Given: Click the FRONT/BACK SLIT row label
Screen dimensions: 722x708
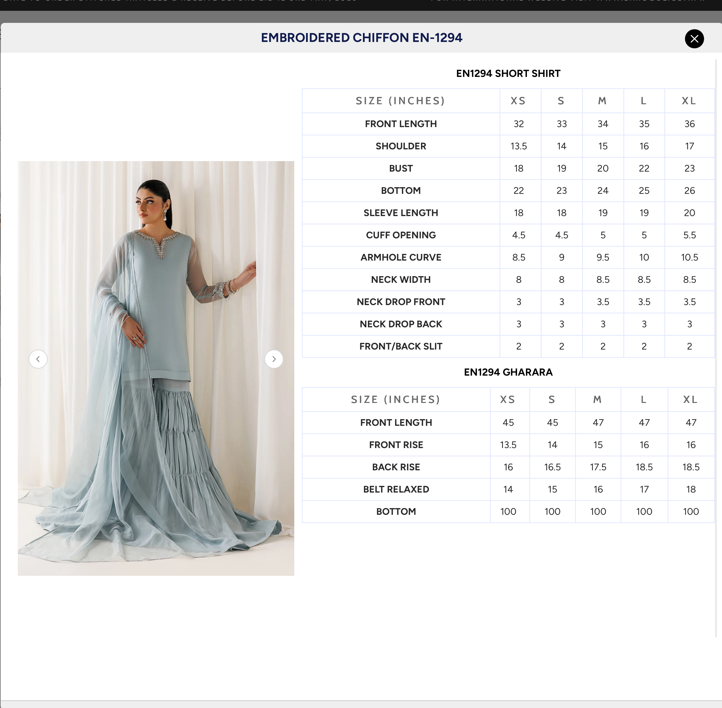Looking at the screenshot, I should (401, 346).
